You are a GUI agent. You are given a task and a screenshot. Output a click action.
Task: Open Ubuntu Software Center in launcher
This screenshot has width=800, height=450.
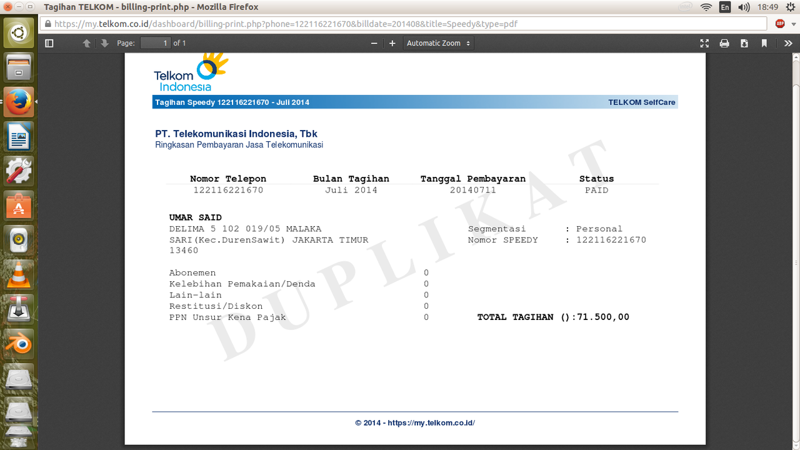(x=19, y=204)
